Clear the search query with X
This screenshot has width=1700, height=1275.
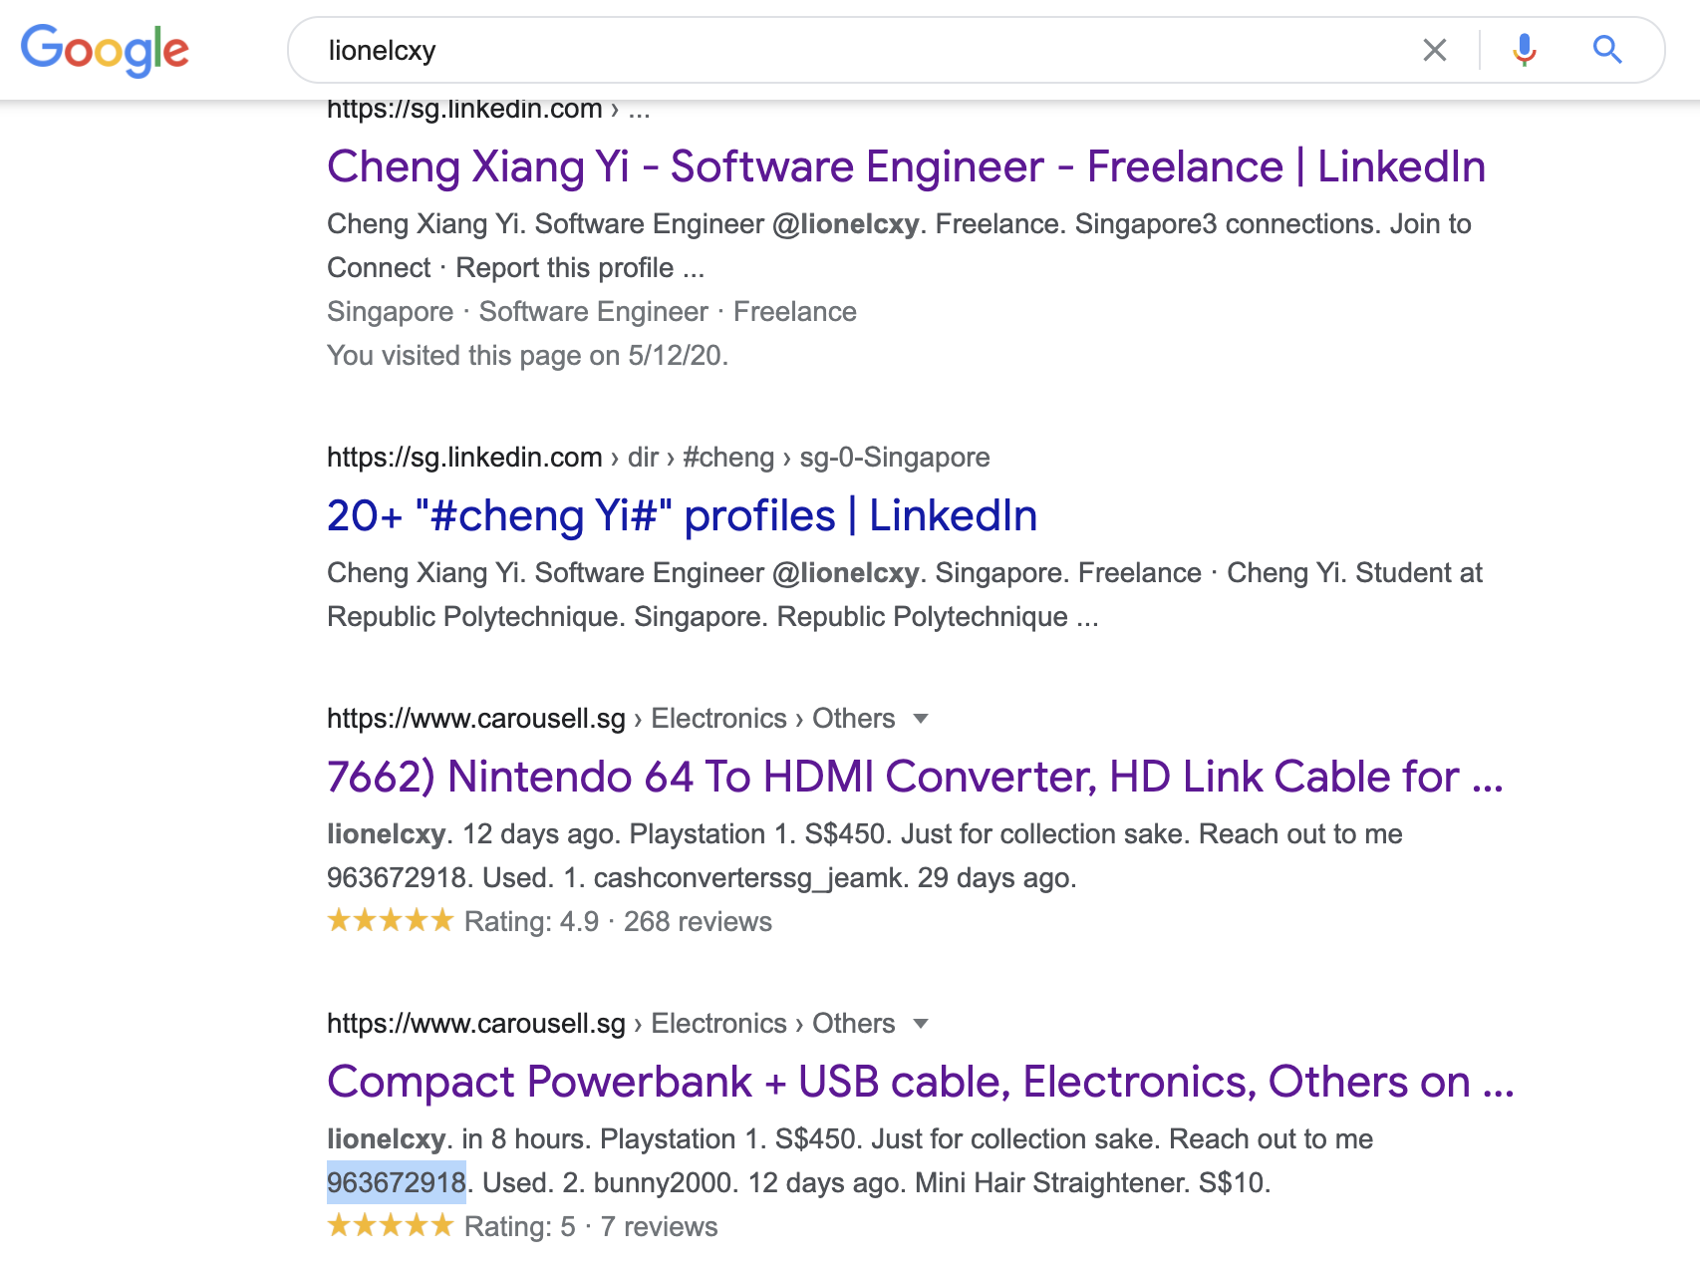pyautogui.click(x=1435, y=50)
